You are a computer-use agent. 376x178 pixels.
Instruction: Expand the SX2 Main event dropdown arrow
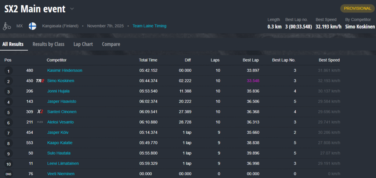(x=72, y=9)
